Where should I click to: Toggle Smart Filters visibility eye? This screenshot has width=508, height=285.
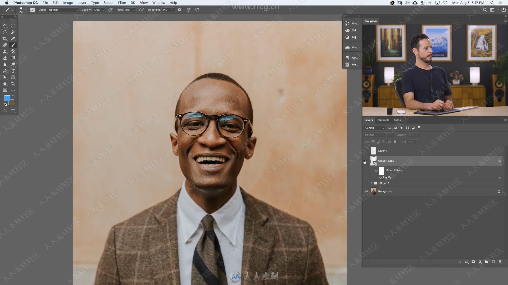point(376,170)
